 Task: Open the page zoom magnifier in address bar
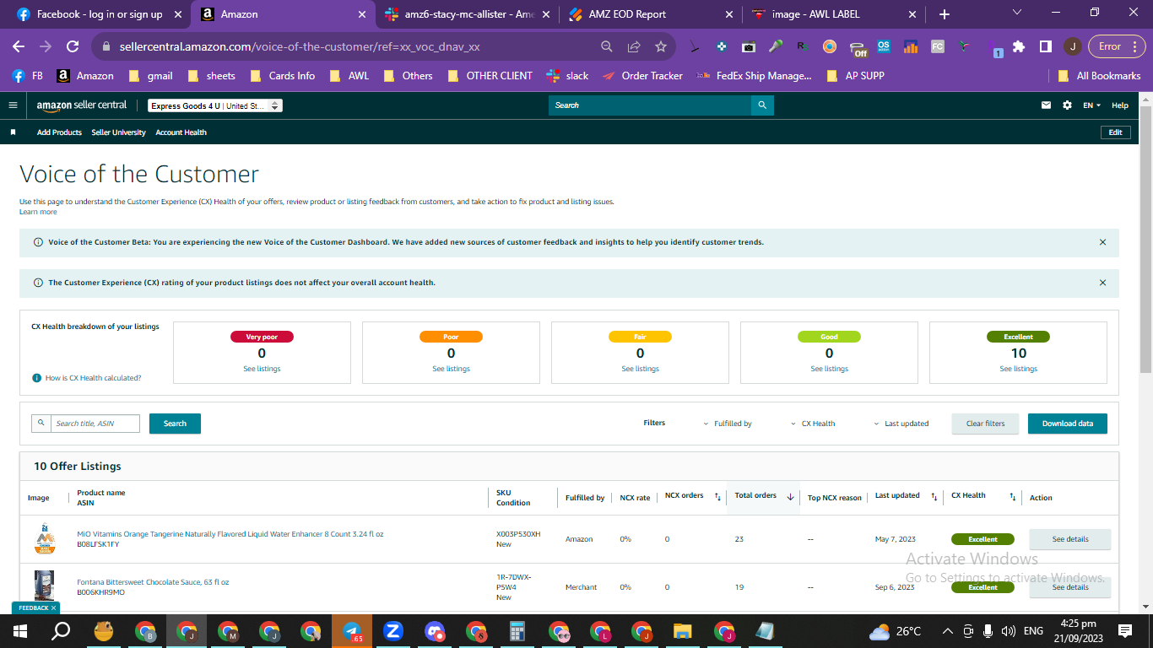(x=607, y=46)
